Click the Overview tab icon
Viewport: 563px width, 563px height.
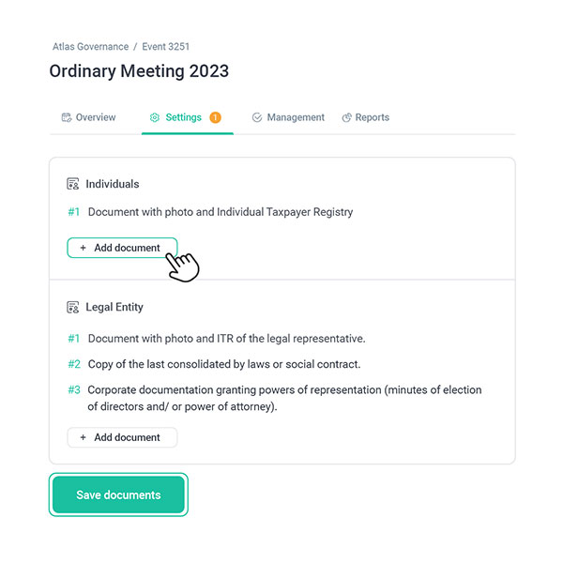pyautogui.click(x=67, y=118)
